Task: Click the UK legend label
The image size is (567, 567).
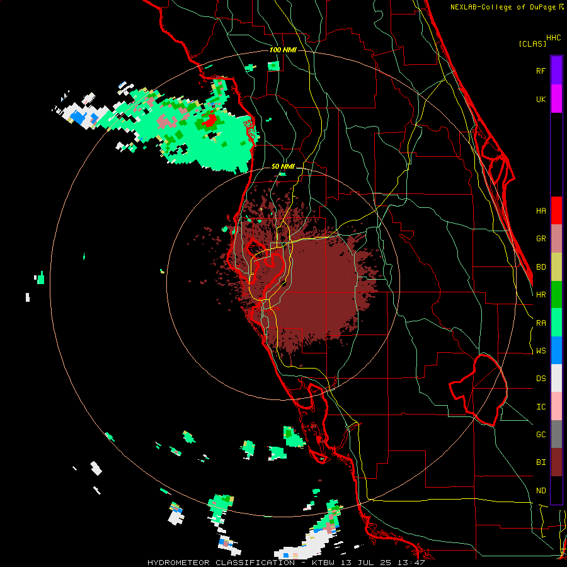Action: tap(541, 99)
